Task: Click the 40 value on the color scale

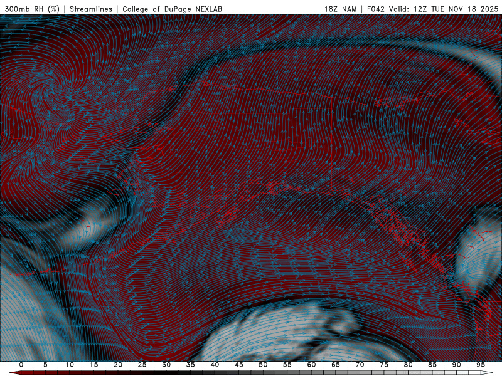Action: pyautogui.click(x=215, y=365)
